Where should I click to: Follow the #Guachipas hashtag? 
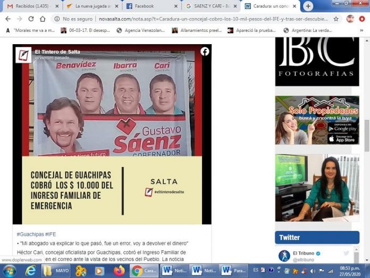tap(30, 234)
